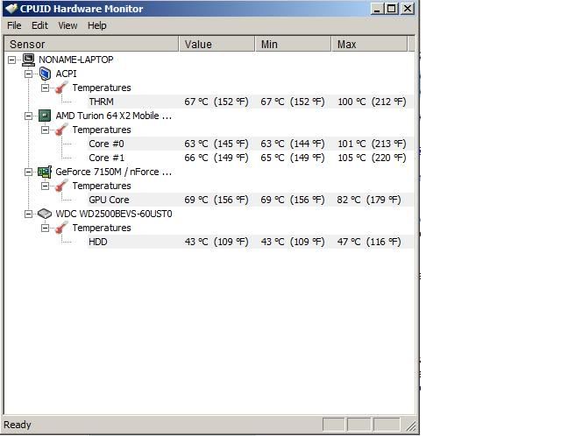Select AMD Turion 64 X2 Mobile label
This screenshot has height=436, width=561.
tap(114, 116)
